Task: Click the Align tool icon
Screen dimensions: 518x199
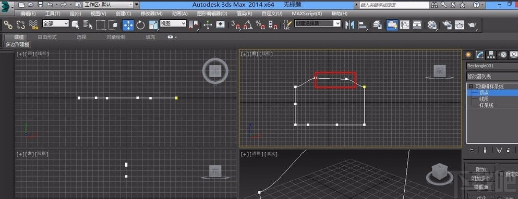Action: (x=363, y=25)
